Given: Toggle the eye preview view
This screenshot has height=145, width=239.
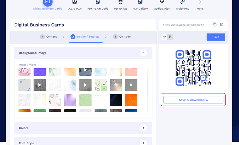Looking at the screenshot, I should coord(164,37).
